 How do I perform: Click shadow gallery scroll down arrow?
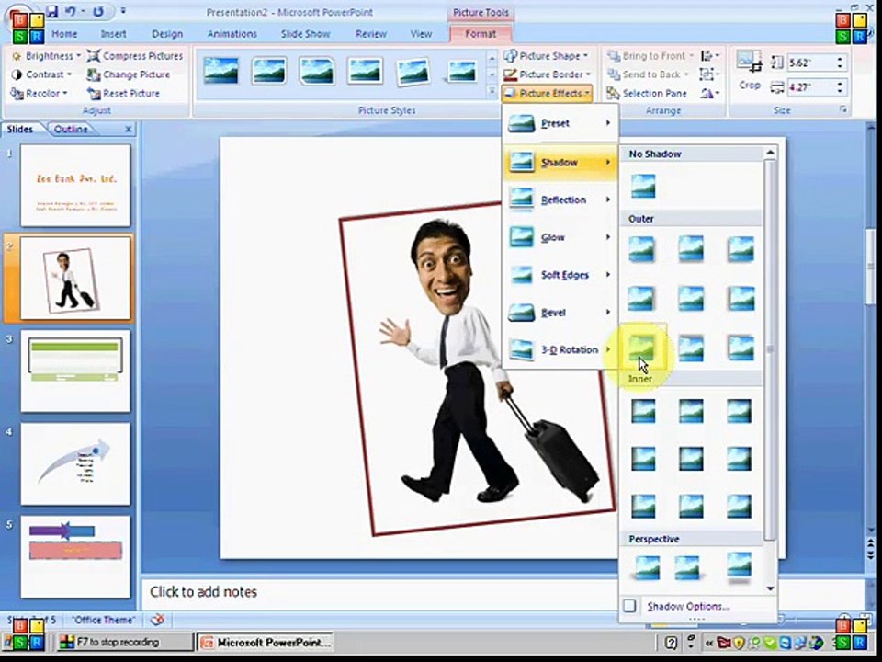pyautogui.click(x=770, y=588)
